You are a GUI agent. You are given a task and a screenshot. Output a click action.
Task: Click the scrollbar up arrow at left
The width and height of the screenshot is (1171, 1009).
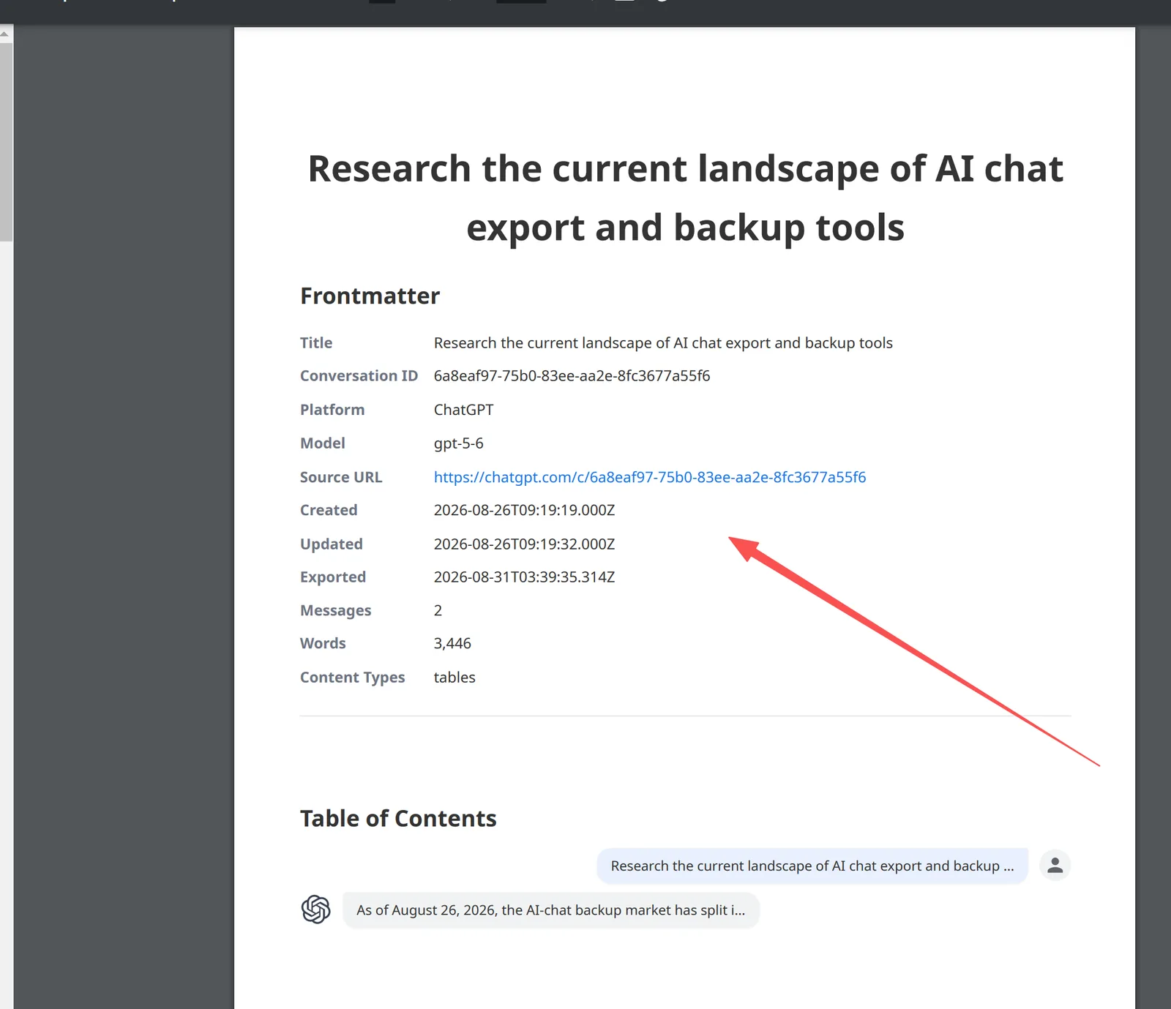(5, 34)
